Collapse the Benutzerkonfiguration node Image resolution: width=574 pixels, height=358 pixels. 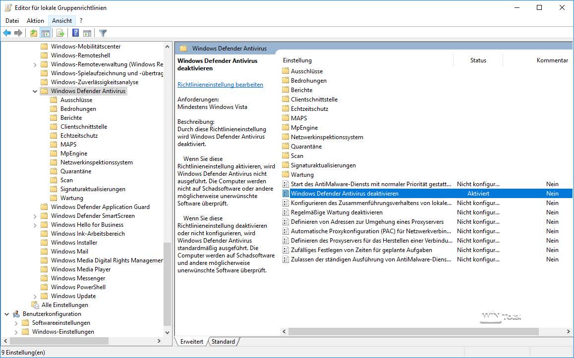click(6, 314)
